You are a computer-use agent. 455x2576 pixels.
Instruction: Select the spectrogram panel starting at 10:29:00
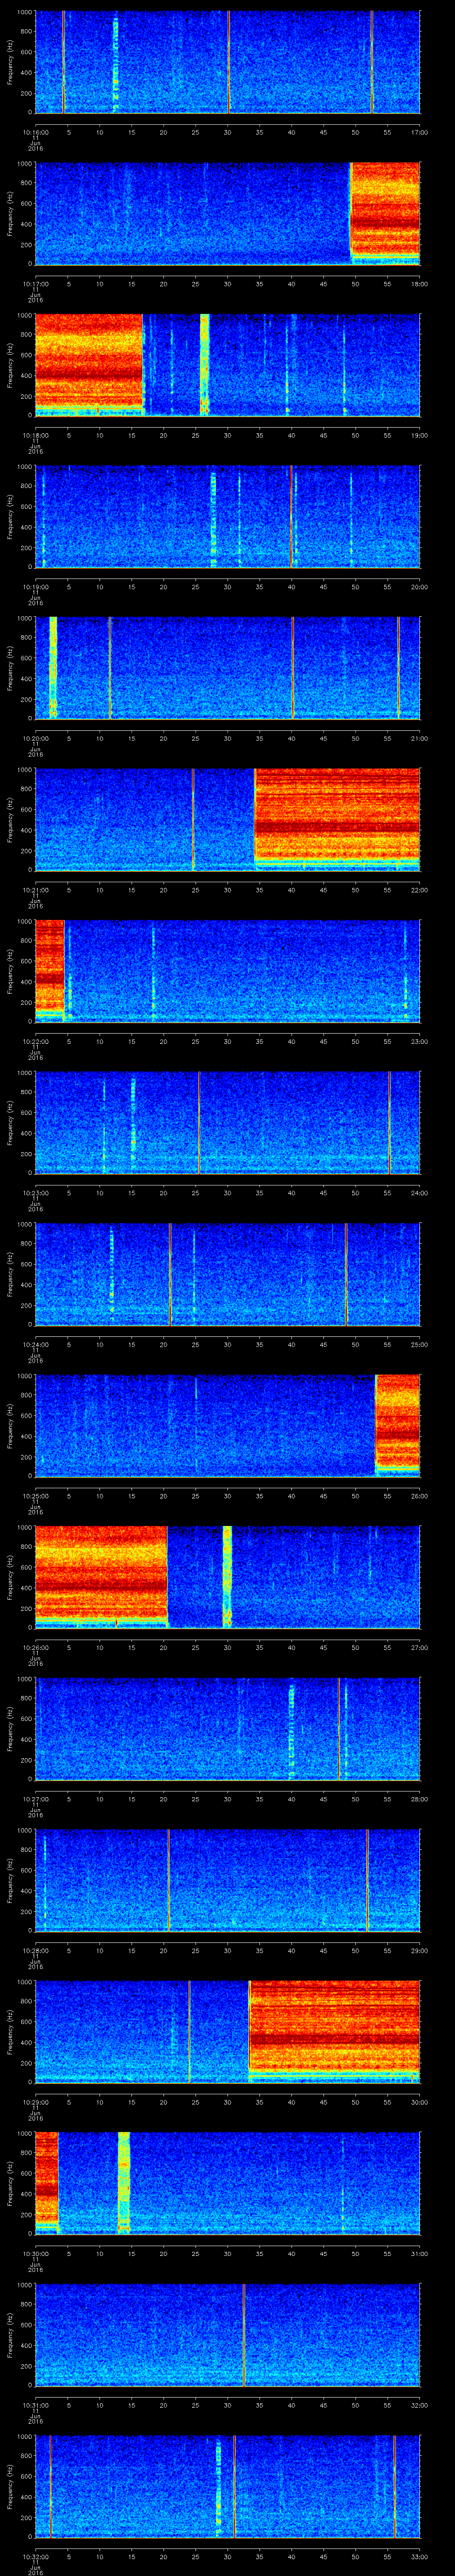click(227, 2032)
